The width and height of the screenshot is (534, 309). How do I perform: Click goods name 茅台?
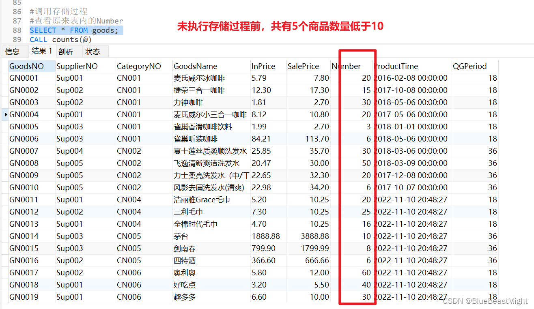(x=181, y=236)
